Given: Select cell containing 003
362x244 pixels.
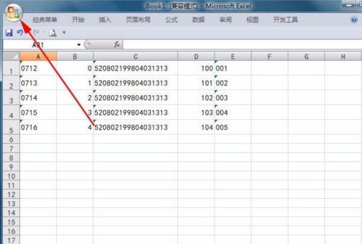Looking at the screenshot, I should click(x=233, y=98).
